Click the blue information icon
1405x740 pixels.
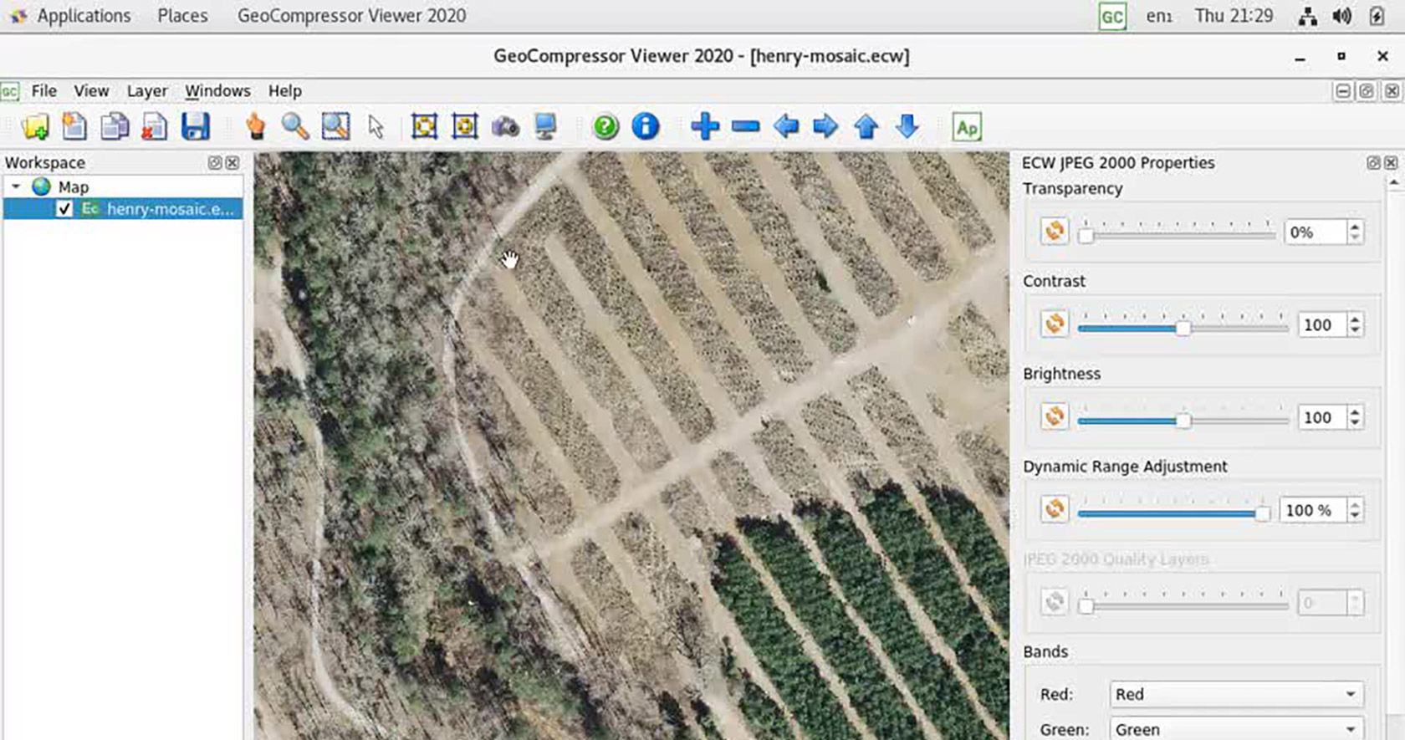point(646,126)
